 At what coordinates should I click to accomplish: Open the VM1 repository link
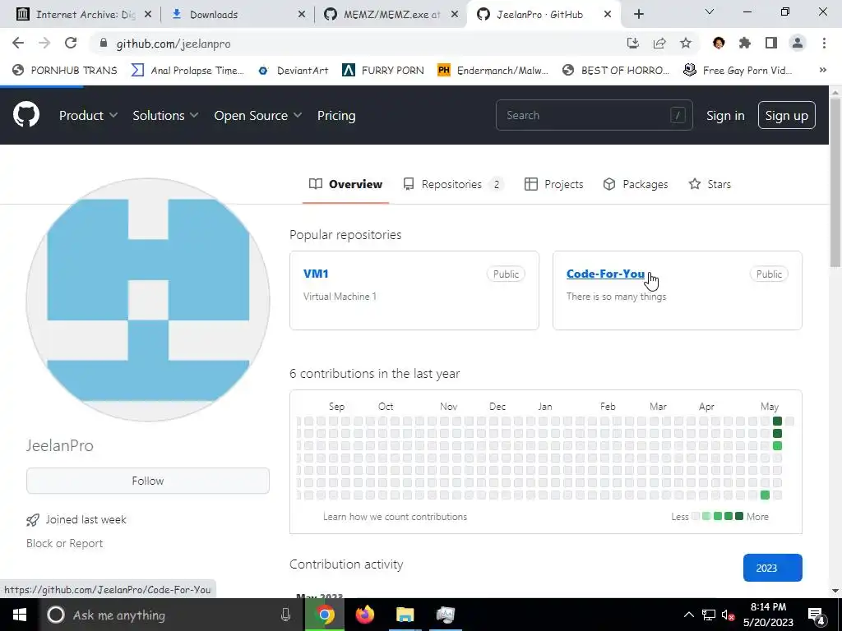(x=316, y=274)
